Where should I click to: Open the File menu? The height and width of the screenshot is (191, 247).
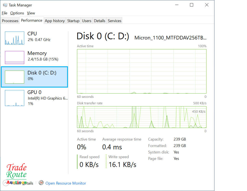[x=4, y=13]
